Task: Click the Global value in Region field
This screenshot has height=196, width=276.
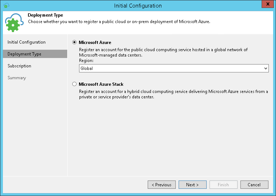Action: click(87, 68)
